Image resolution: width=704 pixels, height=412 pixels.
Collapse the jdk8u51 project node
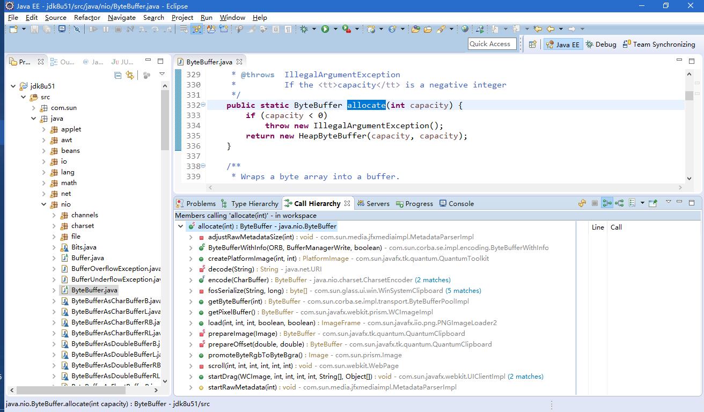point(13,86)
